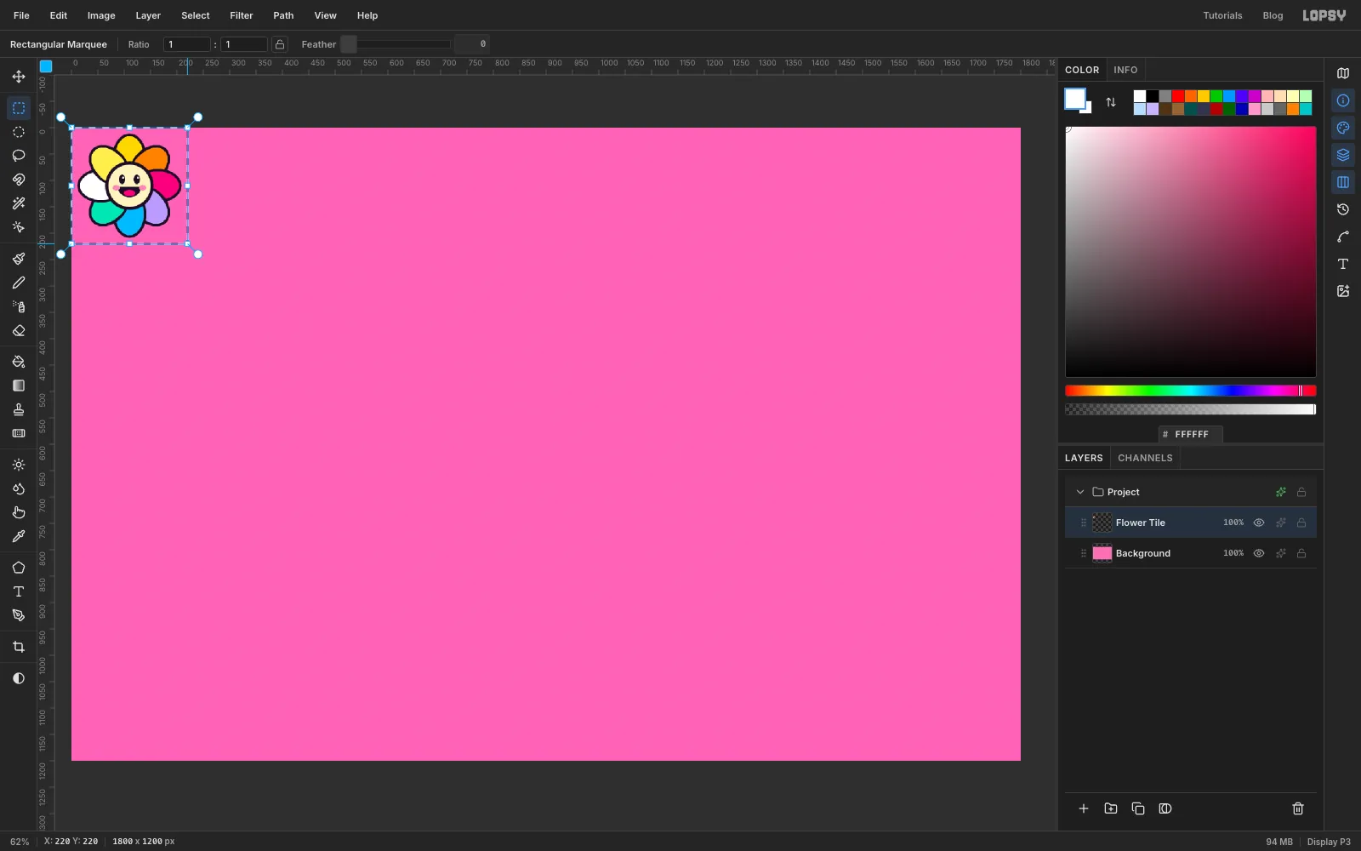Image resolution: width=1361 pixels, height=851 pixels.
Task: Select the Eraser tool
Action: coord(19,330)
